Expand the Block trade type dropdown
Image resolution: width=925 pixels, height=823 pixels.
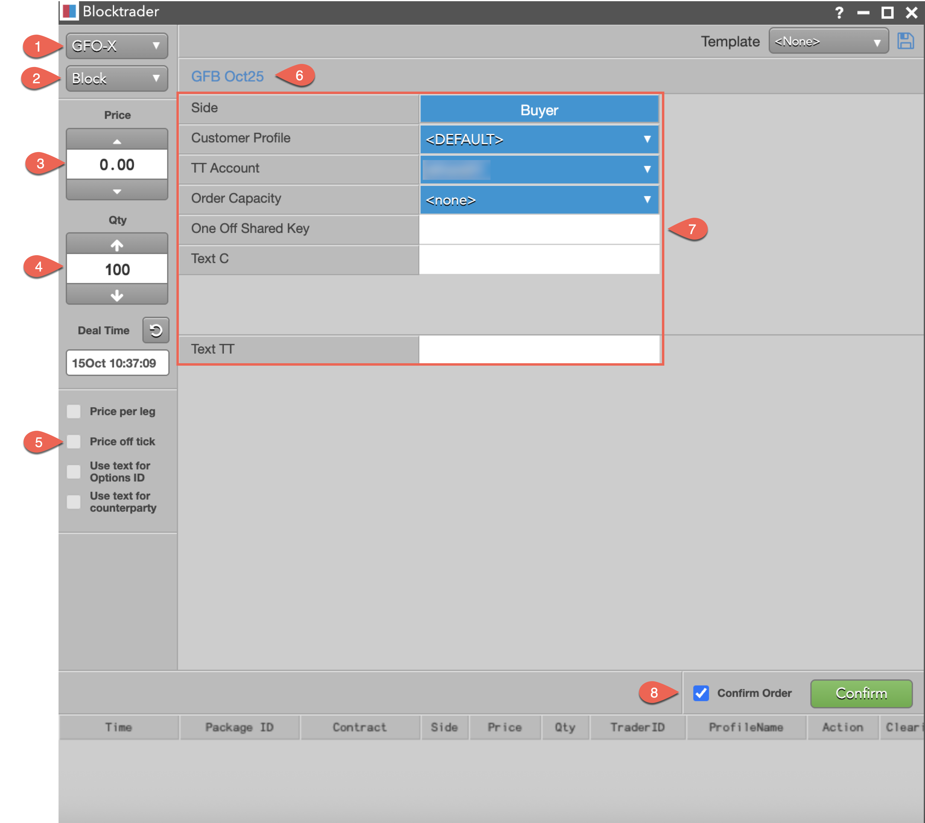pos(117,78)
